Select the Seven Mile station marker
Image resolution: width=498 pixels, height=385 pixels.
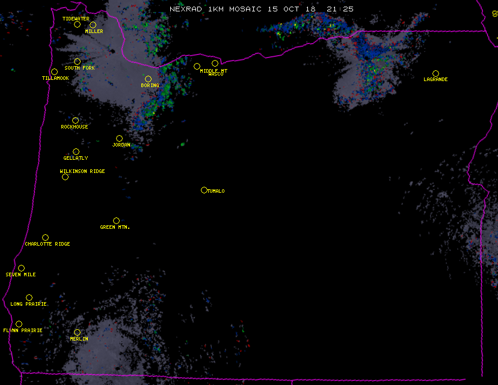click(21, 268)
